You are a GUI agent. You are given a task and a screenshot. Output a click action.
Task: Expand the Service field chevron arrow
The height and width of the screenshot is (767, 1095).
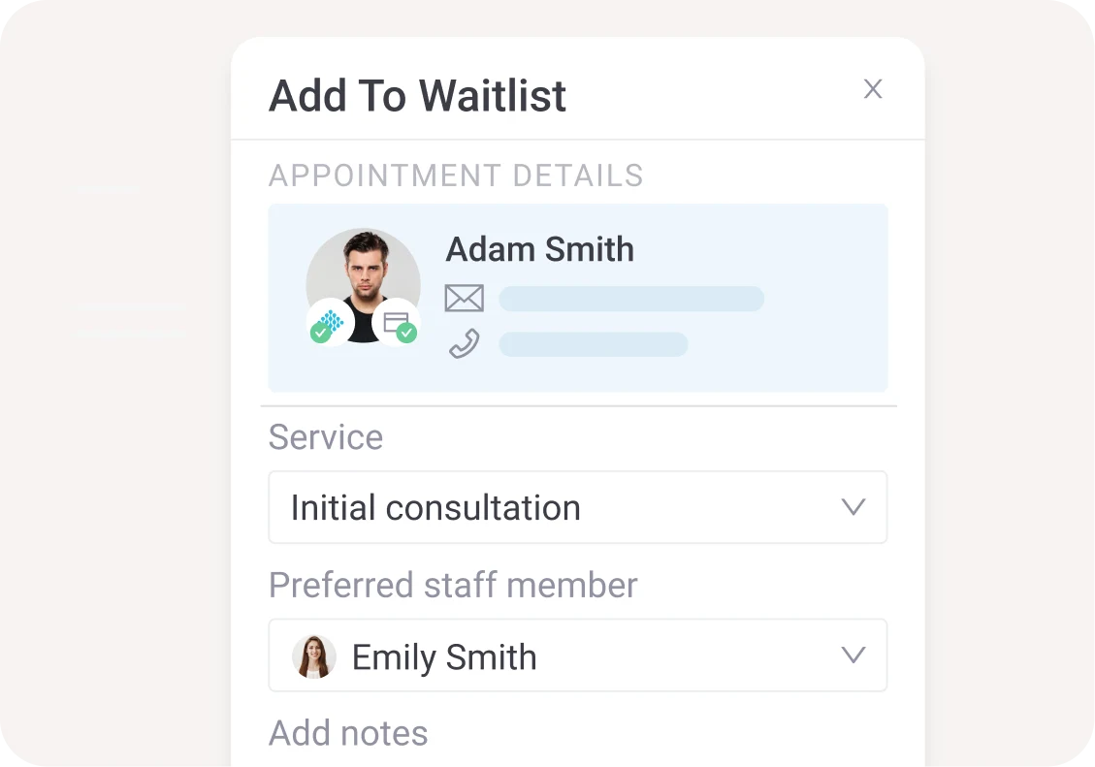pyautogui.click(x=853, y=507)
